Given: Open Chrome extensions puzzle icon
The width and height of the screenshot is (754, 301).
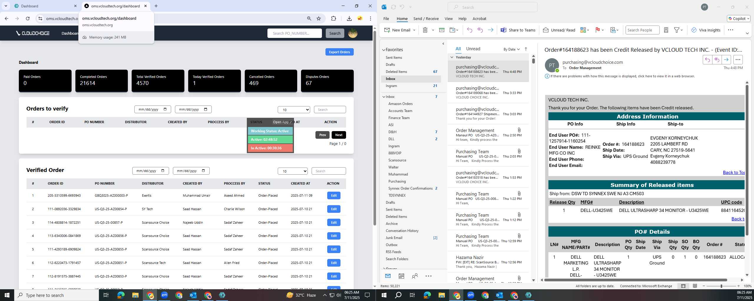Looking at the screenshot, I should (x=333, y=19).
